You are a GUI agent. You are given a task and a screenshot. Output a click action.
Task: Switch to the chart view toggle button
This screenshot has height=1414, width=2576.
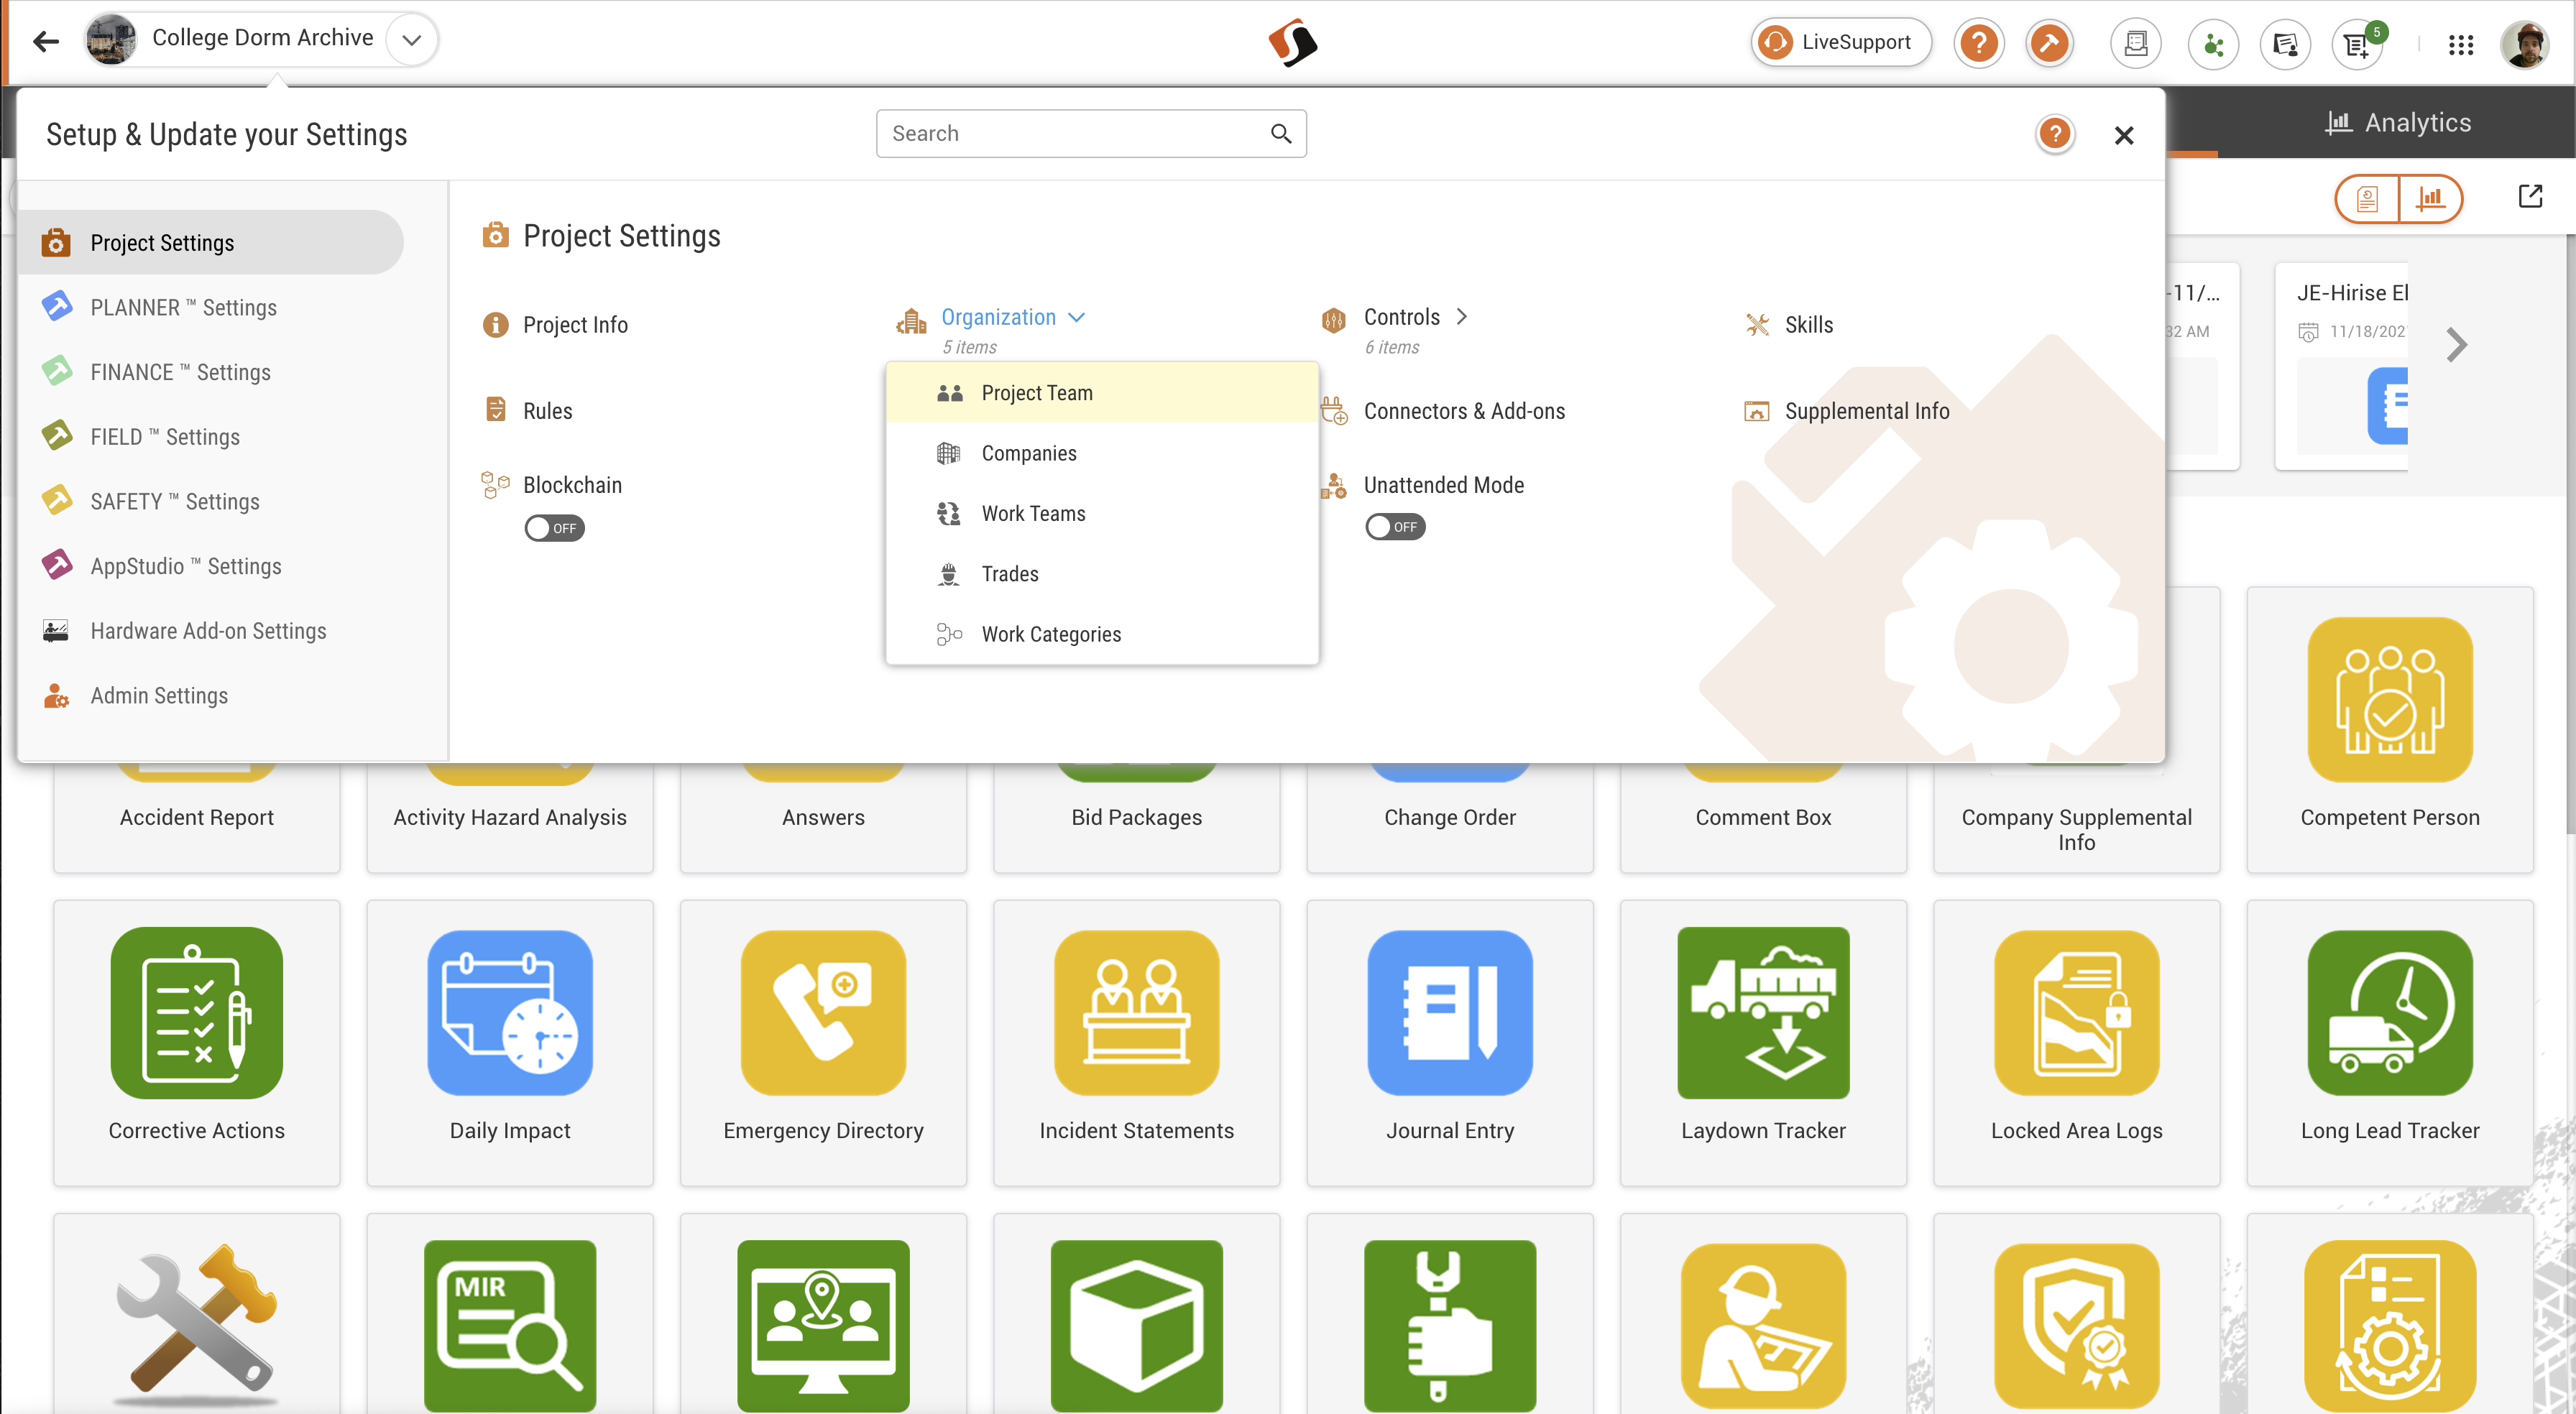coord(2429,198)
